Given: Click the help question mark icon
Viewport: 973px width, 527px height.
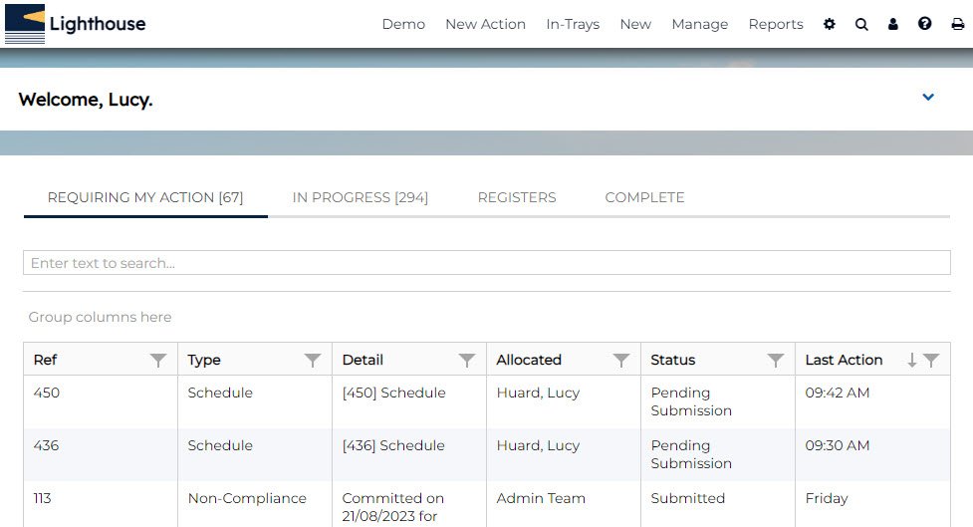Looking at the screenshot, I should (925, 24).
